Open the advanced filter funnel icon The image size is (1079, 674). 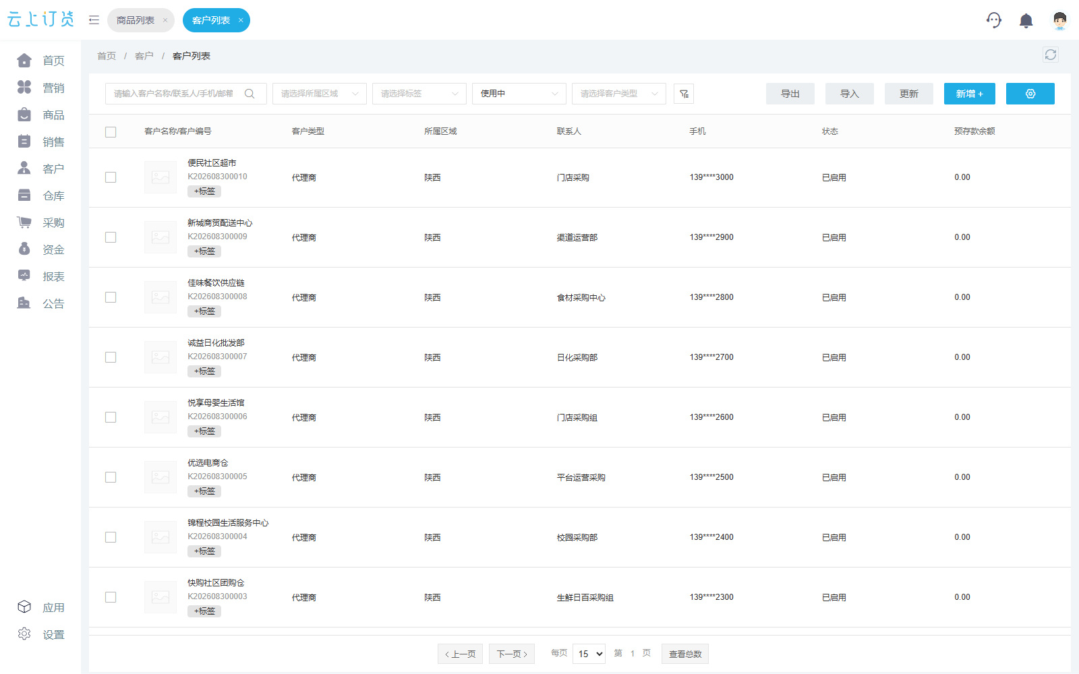[684, 94]
